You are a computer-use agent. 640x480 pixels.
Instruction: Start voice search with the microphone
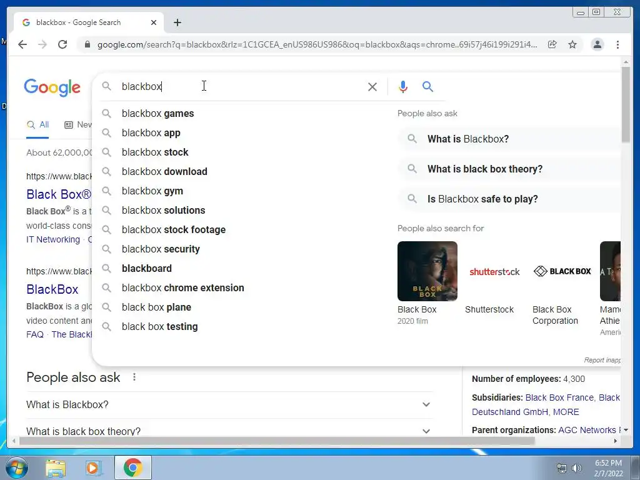pos(403,86)
